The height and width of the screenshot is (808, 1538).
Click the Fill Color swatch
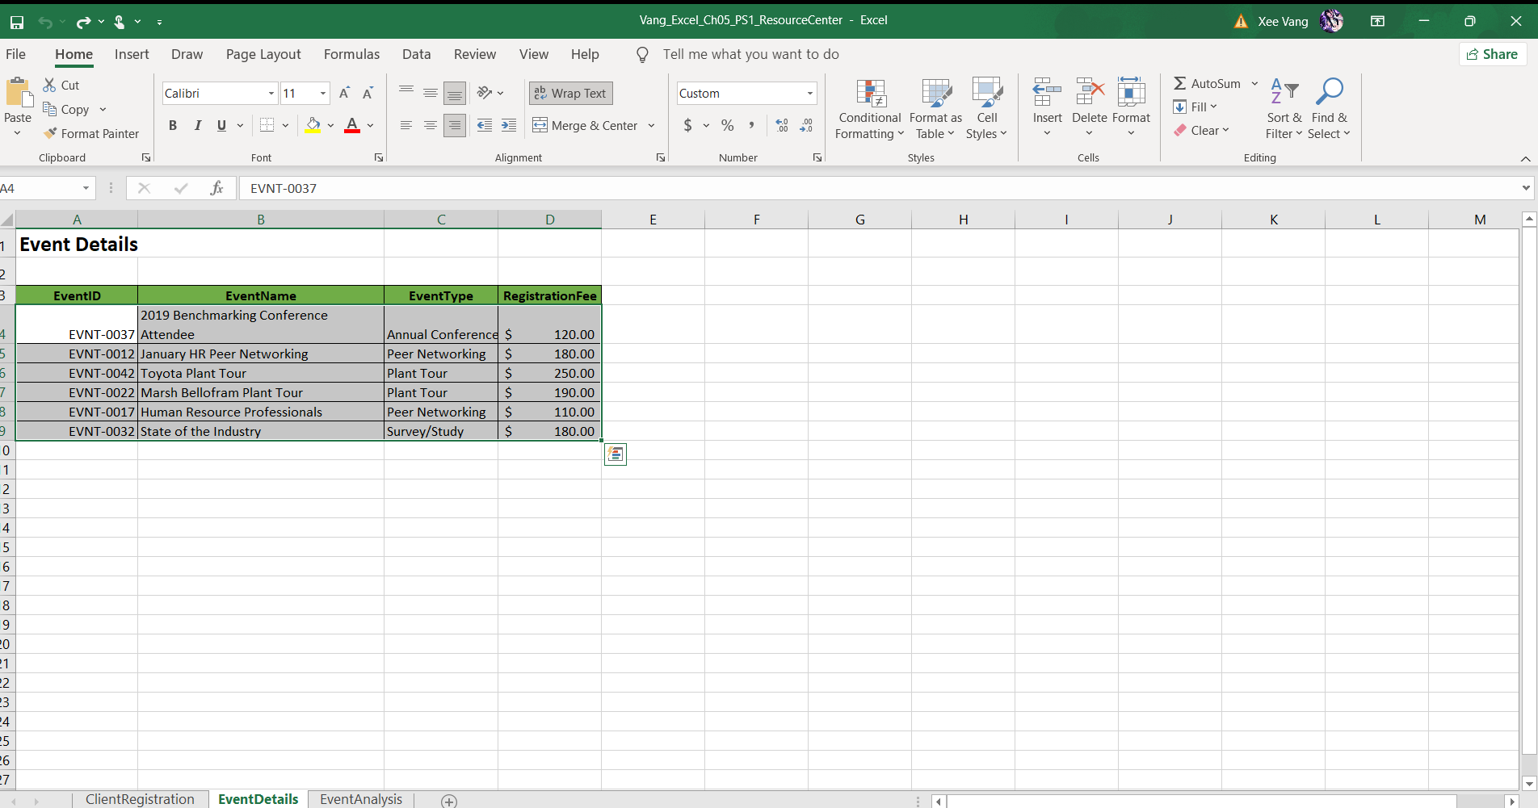pyautogui.click(x=313, y=125)
